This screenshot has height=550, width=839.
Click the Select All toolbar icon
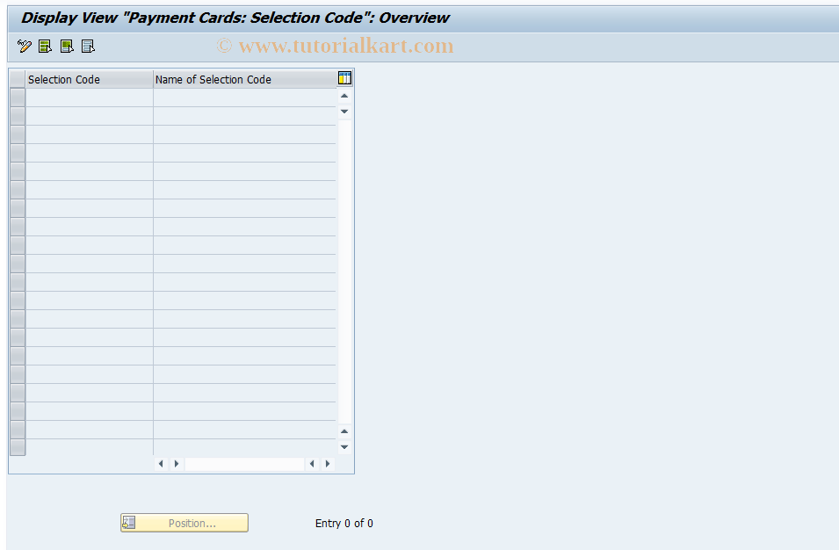46,47
